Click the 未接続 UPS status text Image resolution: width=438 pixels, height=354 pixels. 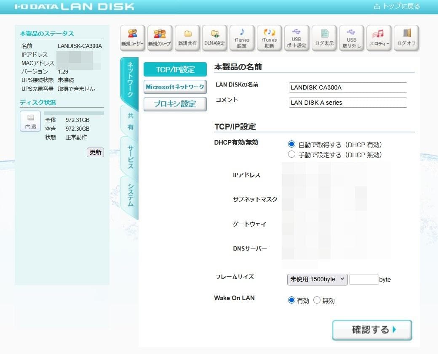click(66, 80)
